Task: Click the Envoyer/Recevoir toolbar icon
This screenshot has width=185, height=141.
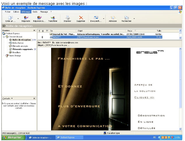Action: [95, 19]
